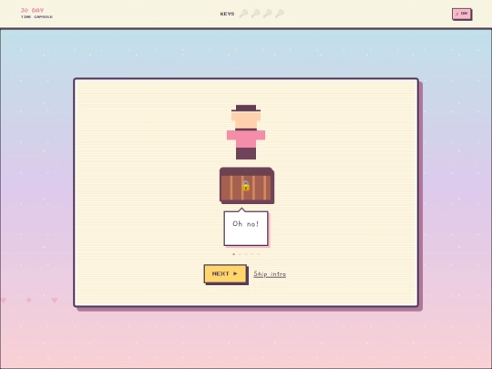Select the second intro progress dot
The width and height of the screenshot is (492, 369).
point(240,254)
